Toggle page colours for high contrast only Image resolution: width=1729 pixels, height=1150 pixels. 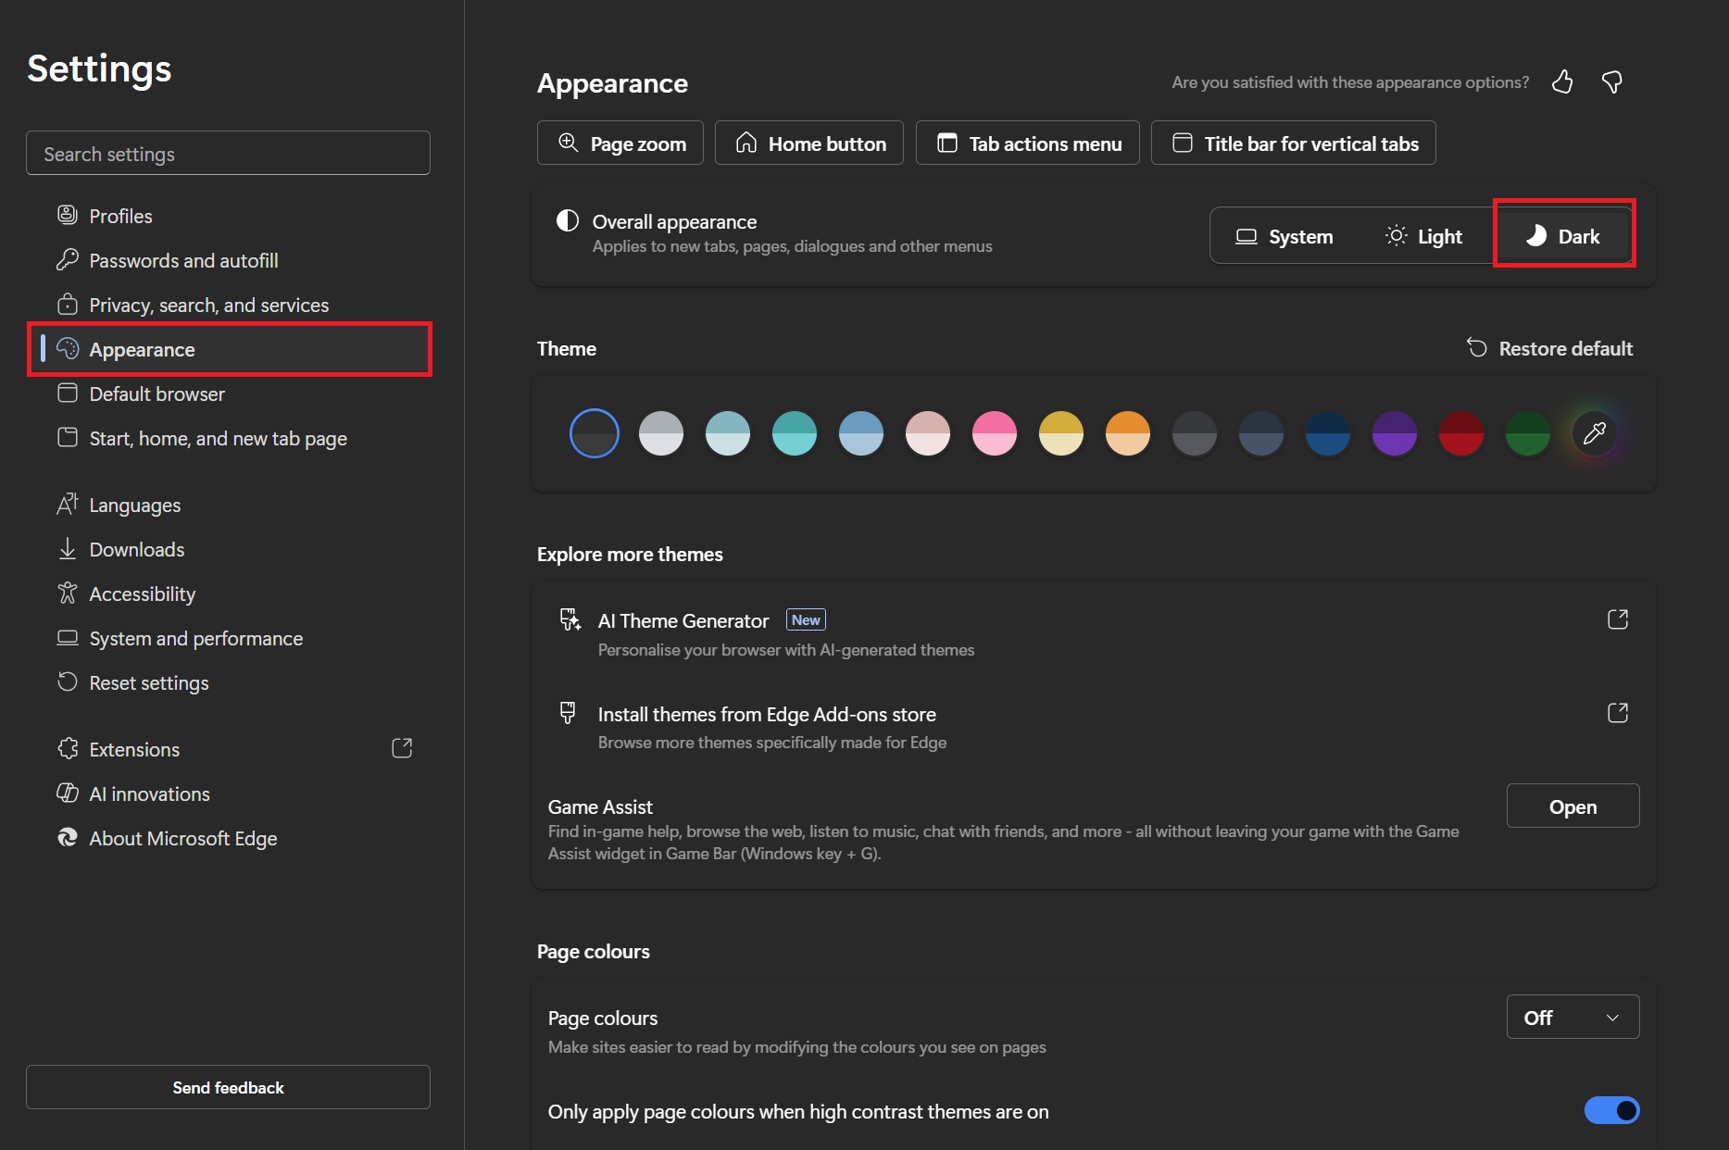1611,1110
